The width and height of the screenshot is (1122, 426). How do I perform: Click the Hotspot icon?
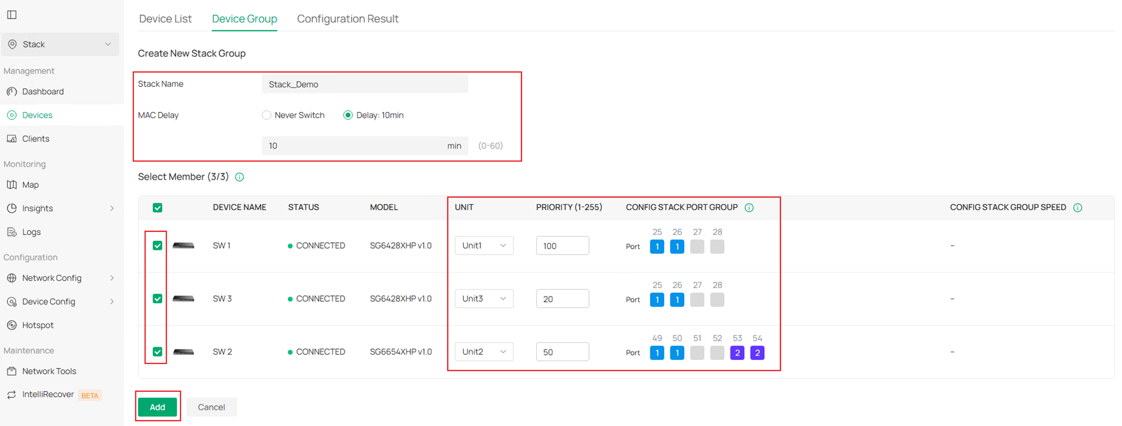[x=12, y=325]
